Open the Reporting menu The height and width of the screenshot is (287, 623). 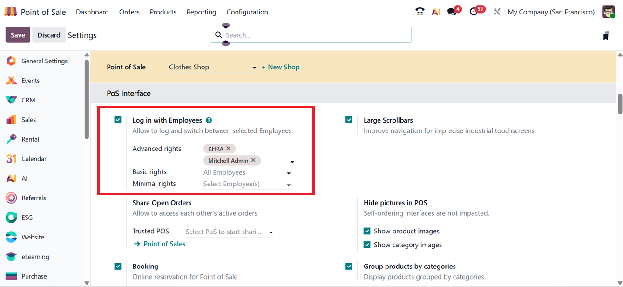tap(201, 12)
